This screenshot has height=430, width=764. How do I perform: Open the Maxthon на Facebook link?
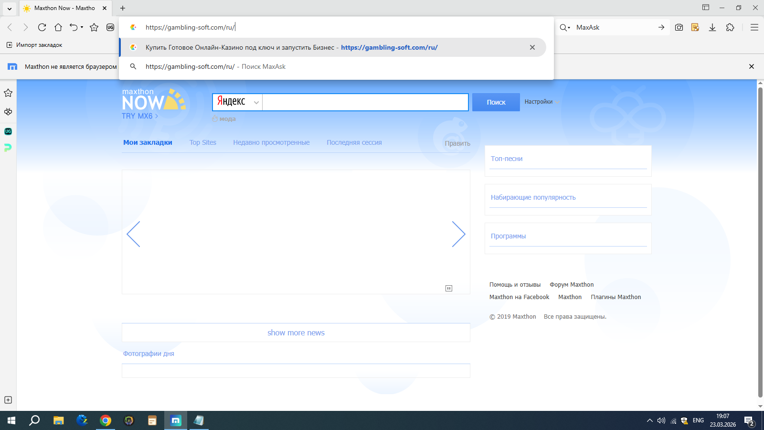pos(519,297)
